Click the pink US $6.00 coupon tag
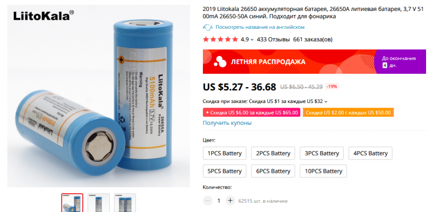Screen dimensions: 435x212 [x=251, y=112]
